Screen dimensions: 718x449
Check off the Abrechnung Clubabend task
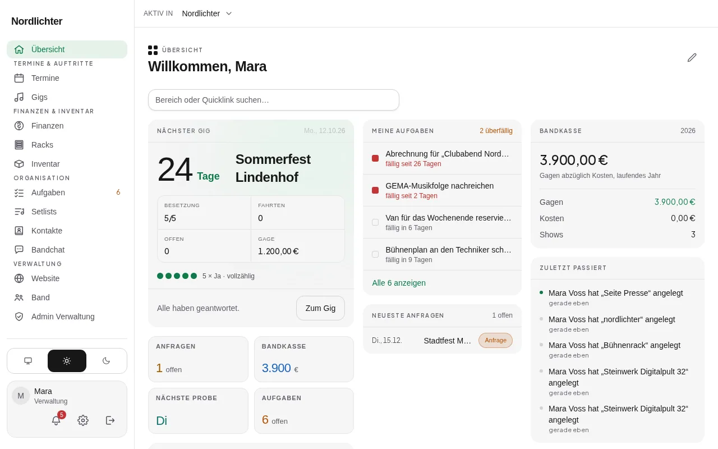coord(375,158)
